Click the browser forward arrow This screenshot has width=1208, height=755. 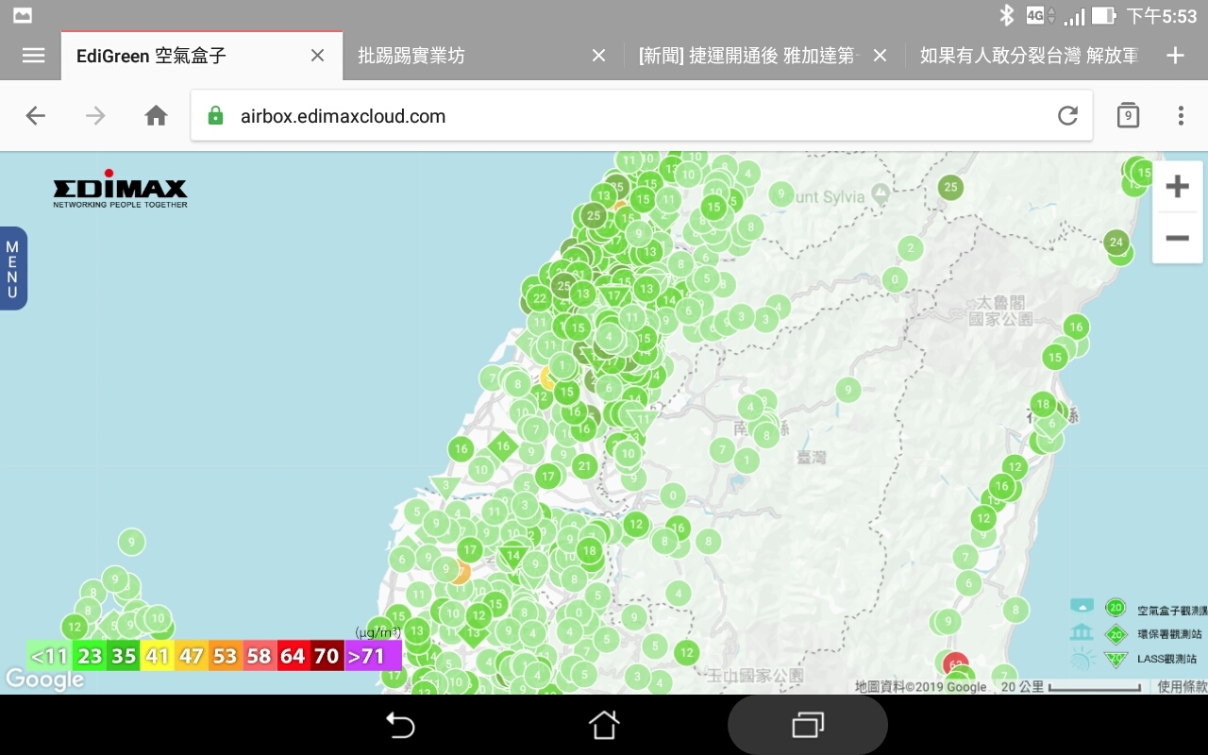(x=95, y=116)
